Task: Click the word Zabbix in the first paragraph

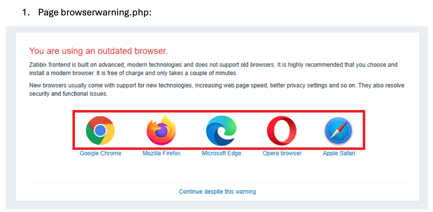Action: point(38,65)
